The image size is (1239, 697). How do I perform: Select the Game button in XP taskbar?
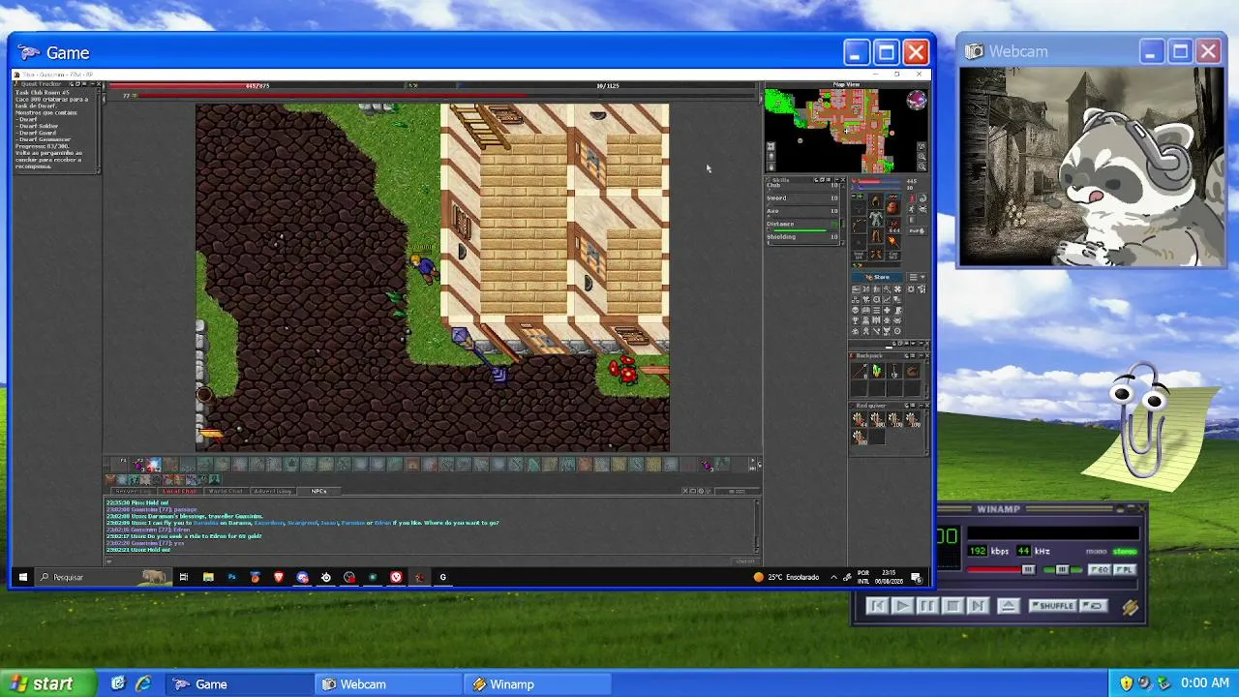pyautogui.click(x=239, y=684)
